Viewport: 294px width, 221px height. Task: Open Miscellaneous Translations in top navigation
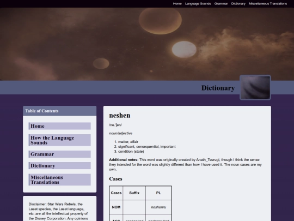click(268, 4)
